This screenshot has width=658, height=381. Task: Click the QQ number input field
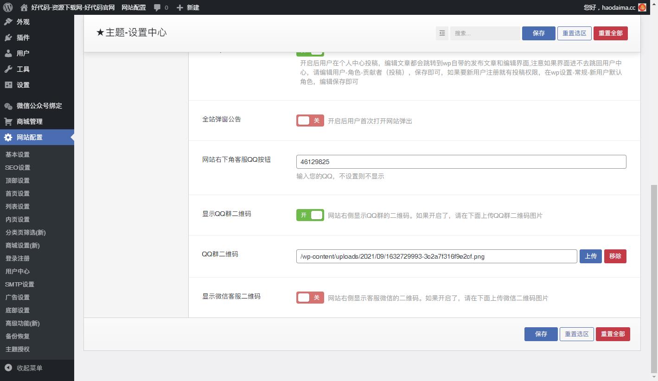click(x=461, y=162)
